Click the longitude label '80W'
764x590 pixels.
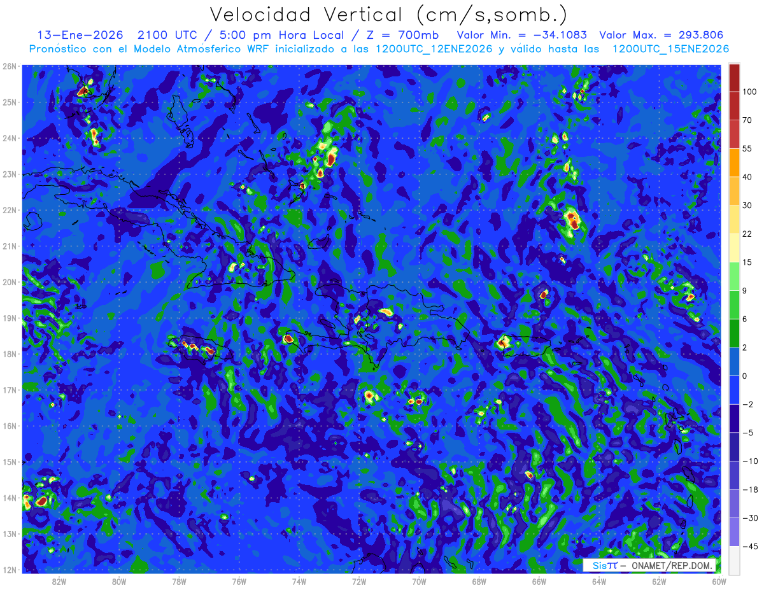(119, 581)
